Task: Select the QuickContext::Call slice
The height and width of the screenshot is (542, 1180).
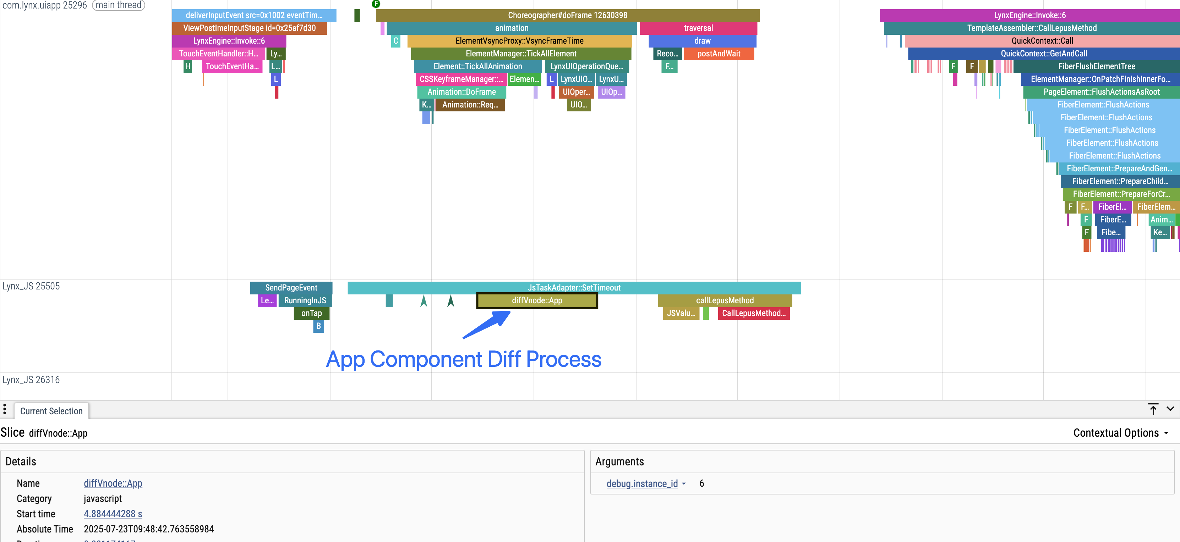Action: [1042, 41]
